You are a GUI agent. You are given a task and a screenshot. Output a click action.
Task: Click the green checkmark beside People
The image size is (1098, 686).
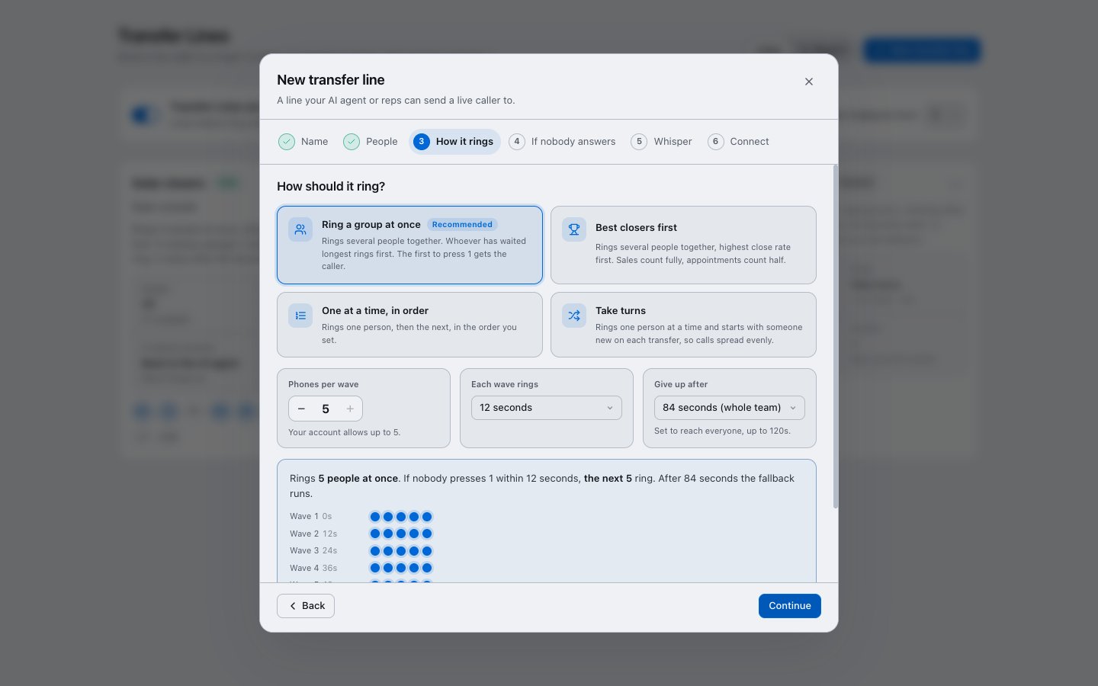pos(352,142)
